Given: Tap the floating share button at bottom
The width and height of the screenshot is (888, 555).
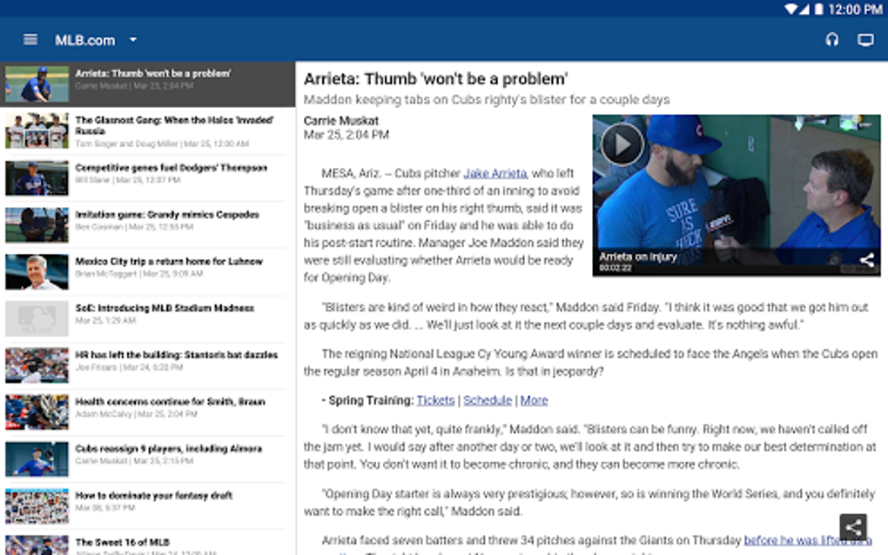Looking at the screenshot, I should coord(853,528).
